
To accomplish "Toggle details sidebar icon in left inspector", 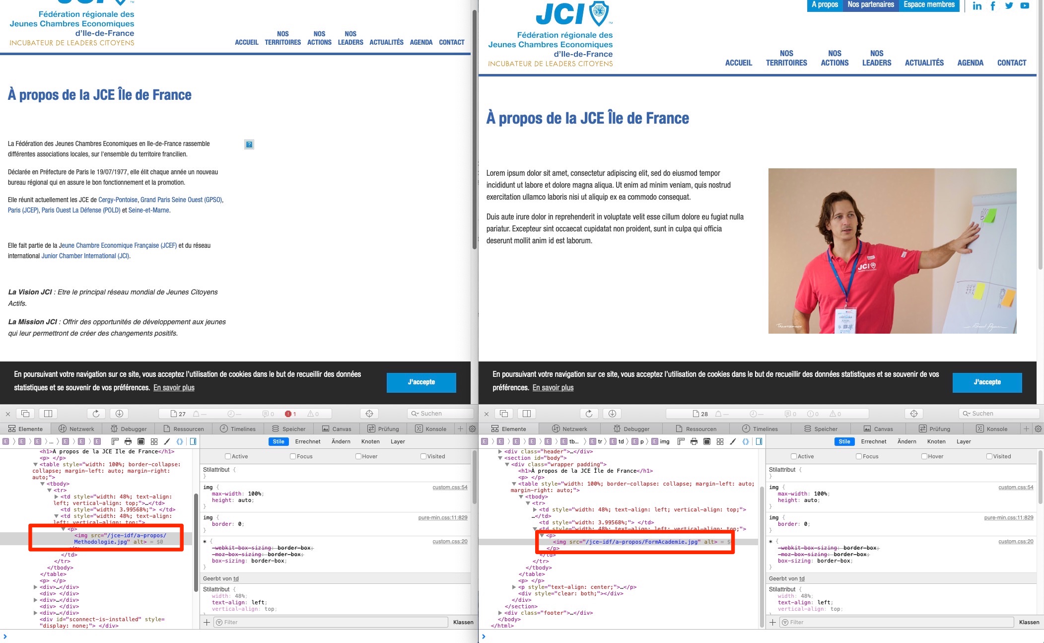I will [193, 441].
